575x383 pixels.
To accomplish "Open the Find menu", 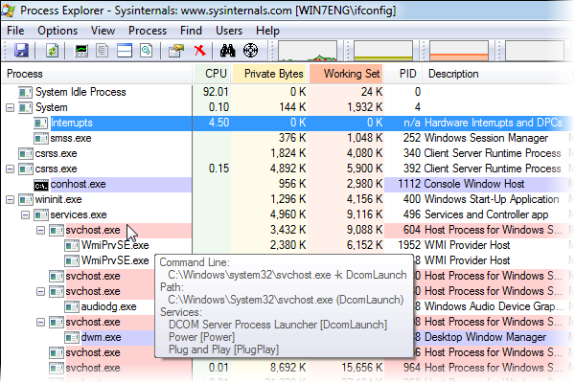I will click(191, 31).
